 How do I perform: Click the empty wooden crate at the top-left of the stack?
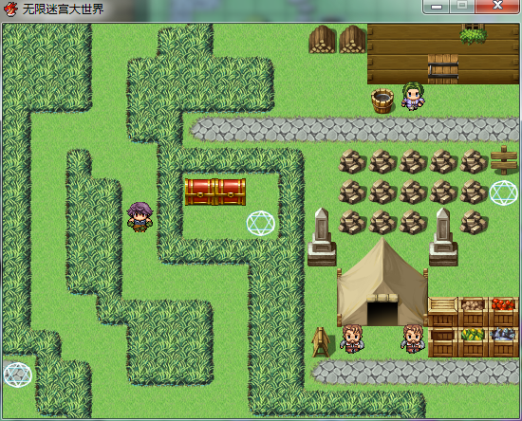pos(443,312)
